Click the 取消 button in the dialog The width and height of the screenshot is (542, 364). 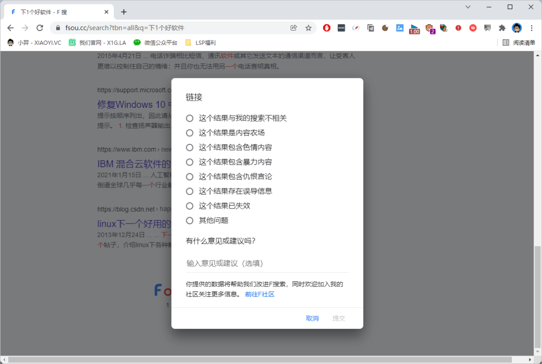coord(312,318)
